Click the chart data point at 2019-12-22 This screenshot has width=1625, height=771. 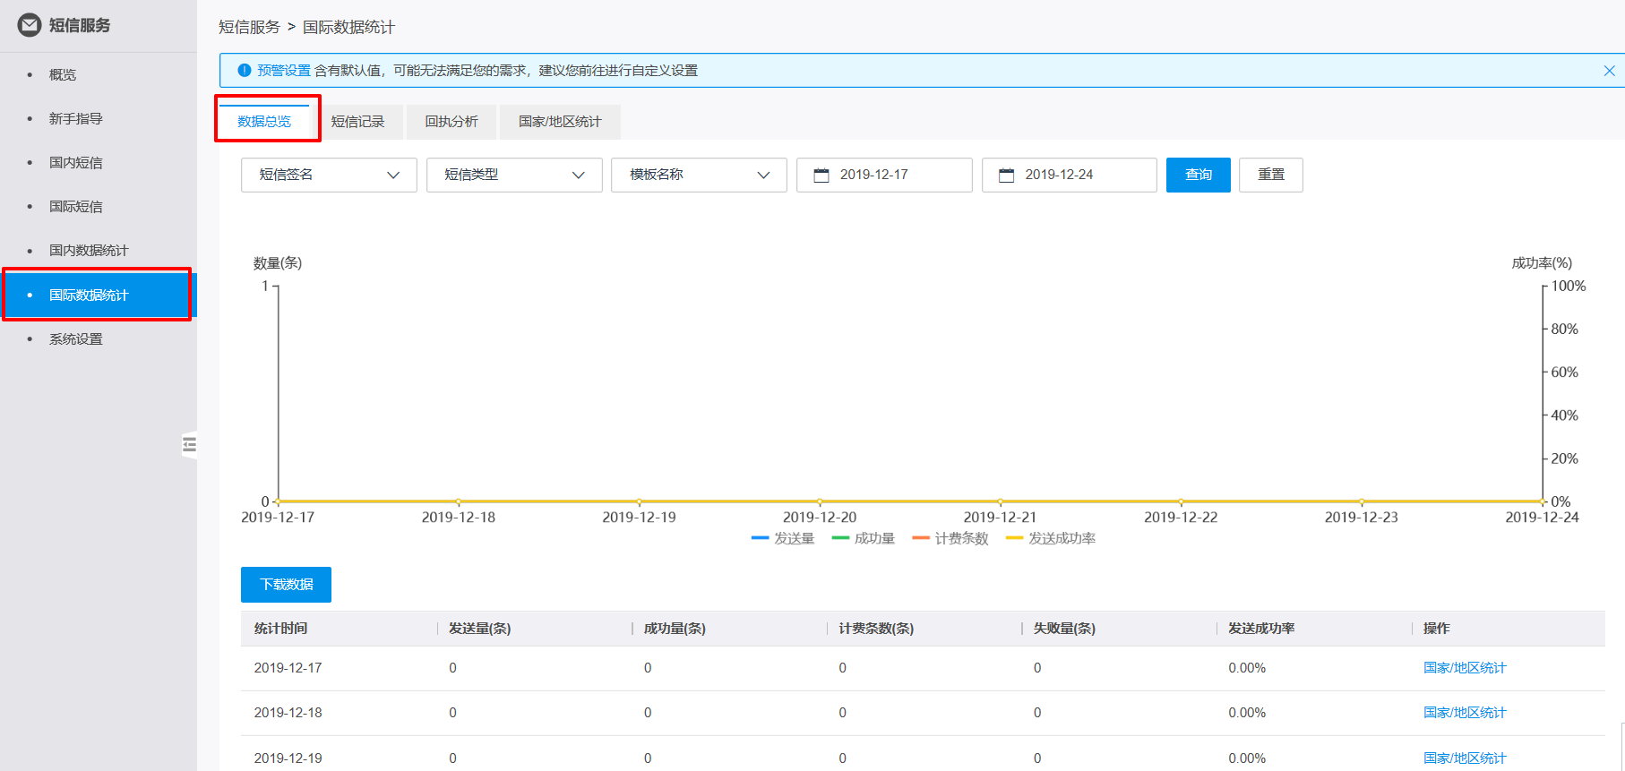pyautogui.click(x=1181, y=501)
